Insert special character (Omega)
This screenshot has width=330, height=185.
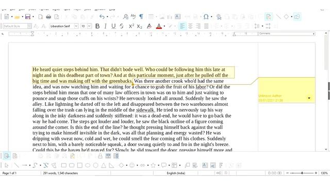tap(206, 17)
